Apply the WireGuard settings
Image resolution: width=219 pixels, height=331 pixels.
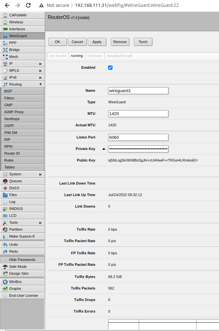[x=97, y=42]
